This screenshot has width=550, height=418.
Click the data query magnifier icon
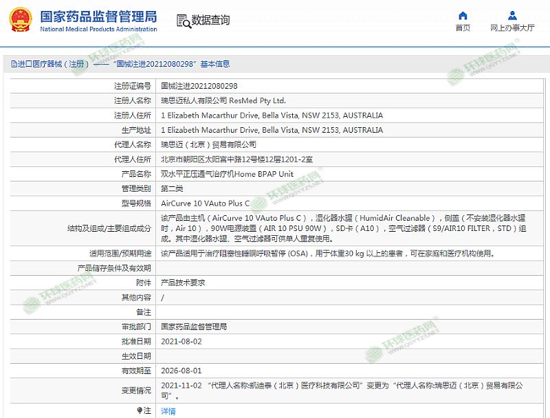click(182, 21)
